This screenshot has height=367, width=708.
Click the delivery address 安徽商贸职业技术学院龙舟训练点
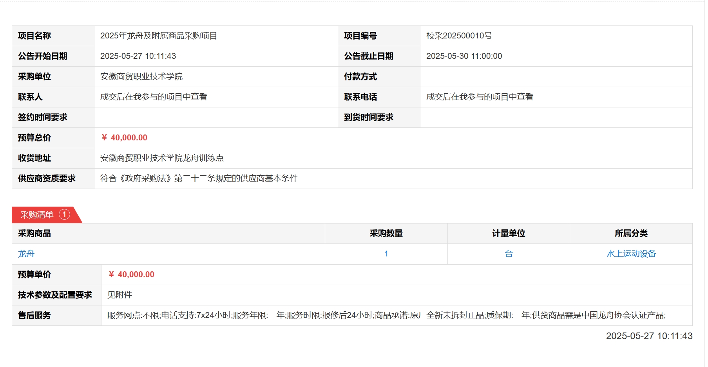click(162, 158)
